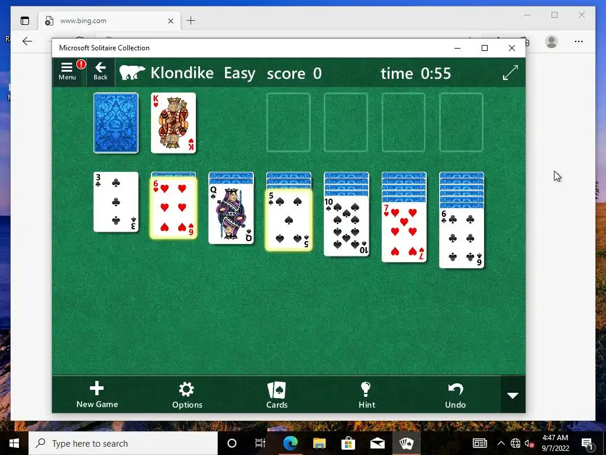Screen dimensions: 606x455
Task: Maximize the Solitaire Collection window
Action: (x=484, y=48)
